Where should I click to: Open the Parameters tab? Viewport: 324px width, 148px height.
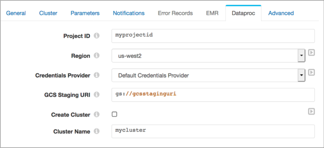[85, 13]
